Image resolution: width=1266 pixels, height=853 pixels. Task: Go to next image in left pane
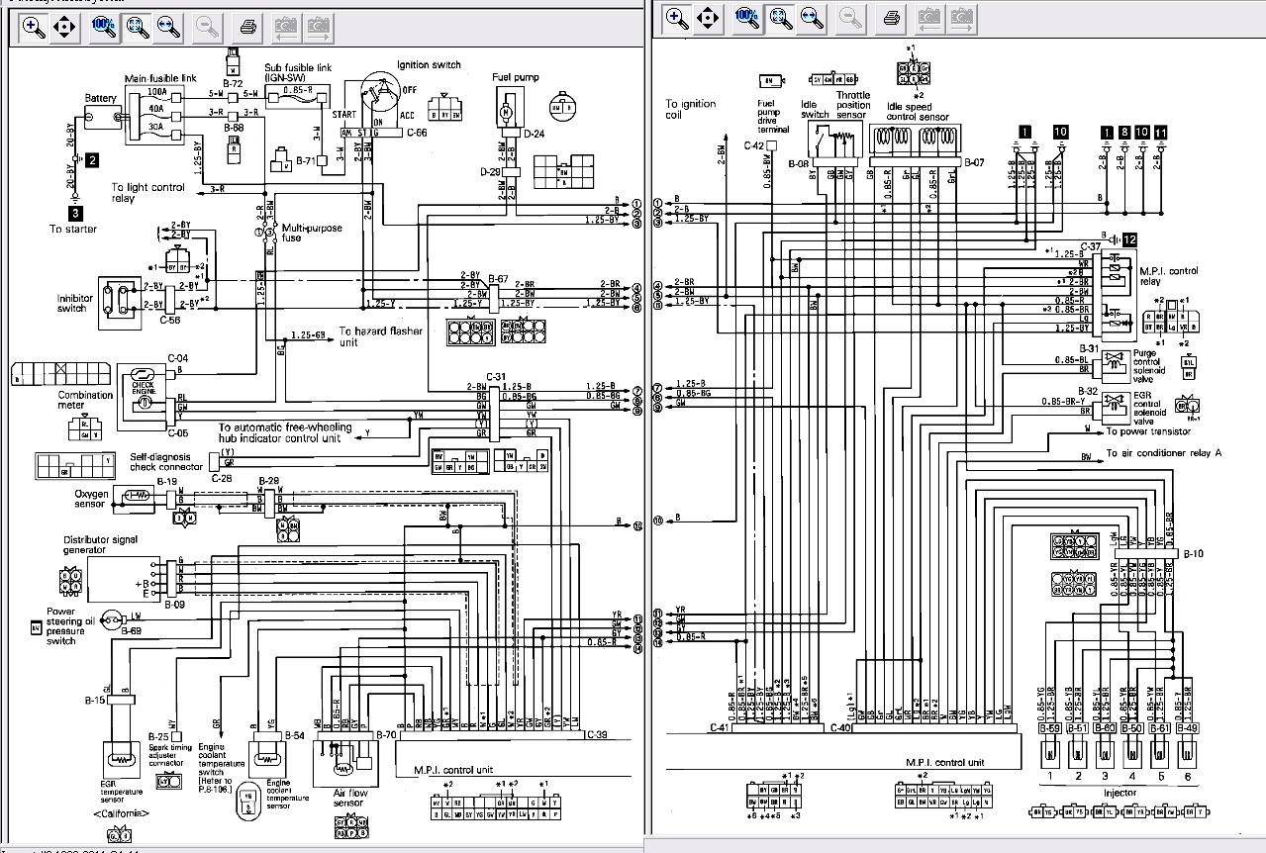click(x=318, y=28)
